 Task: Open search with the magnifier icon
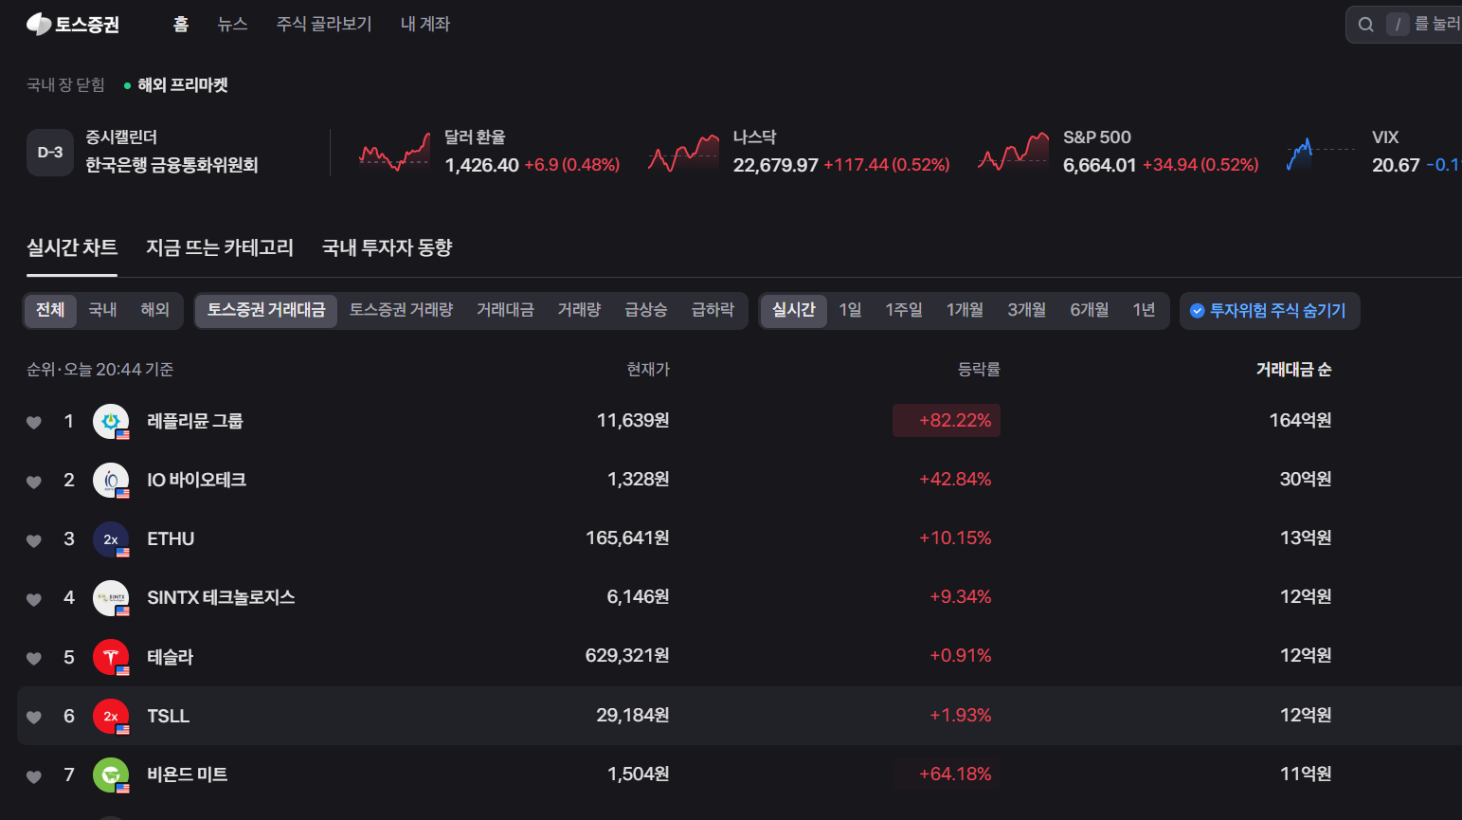(x=1365, y=24)
